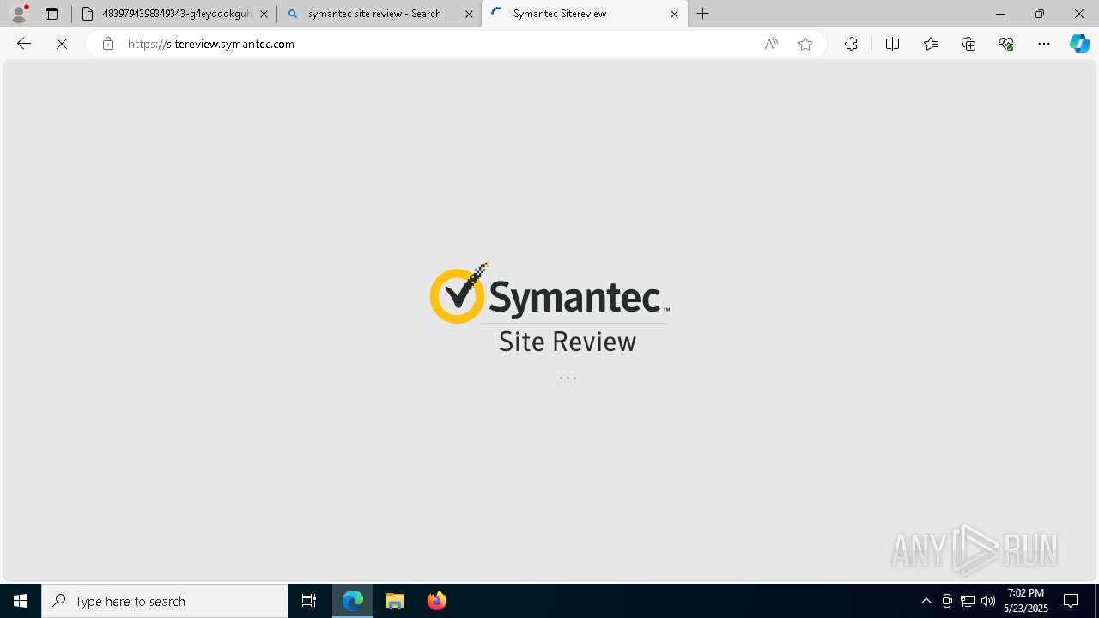Image resolution: width=1099 pixels, height=618 pixels.
Task: Open the notification center
Action: 1071,601
